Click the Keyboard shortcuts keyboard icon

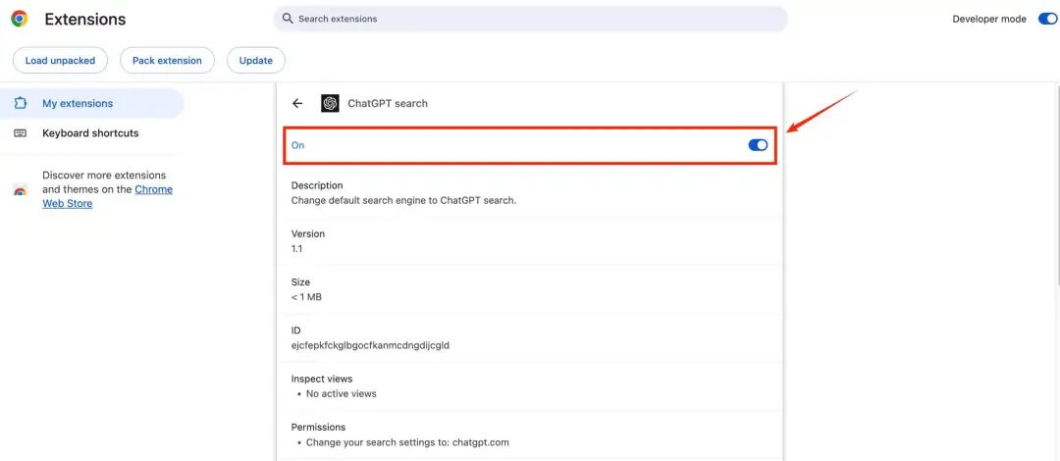[21, 133]
